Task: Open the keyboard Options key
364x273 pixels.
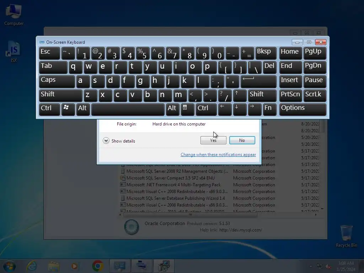Action: coord(303,109)
